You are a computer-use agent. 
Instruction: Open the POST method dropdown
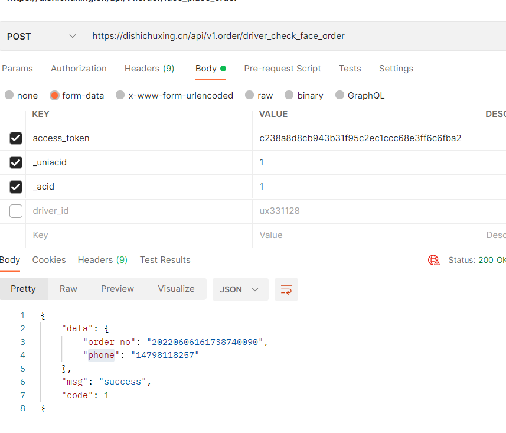click(41, 36)
